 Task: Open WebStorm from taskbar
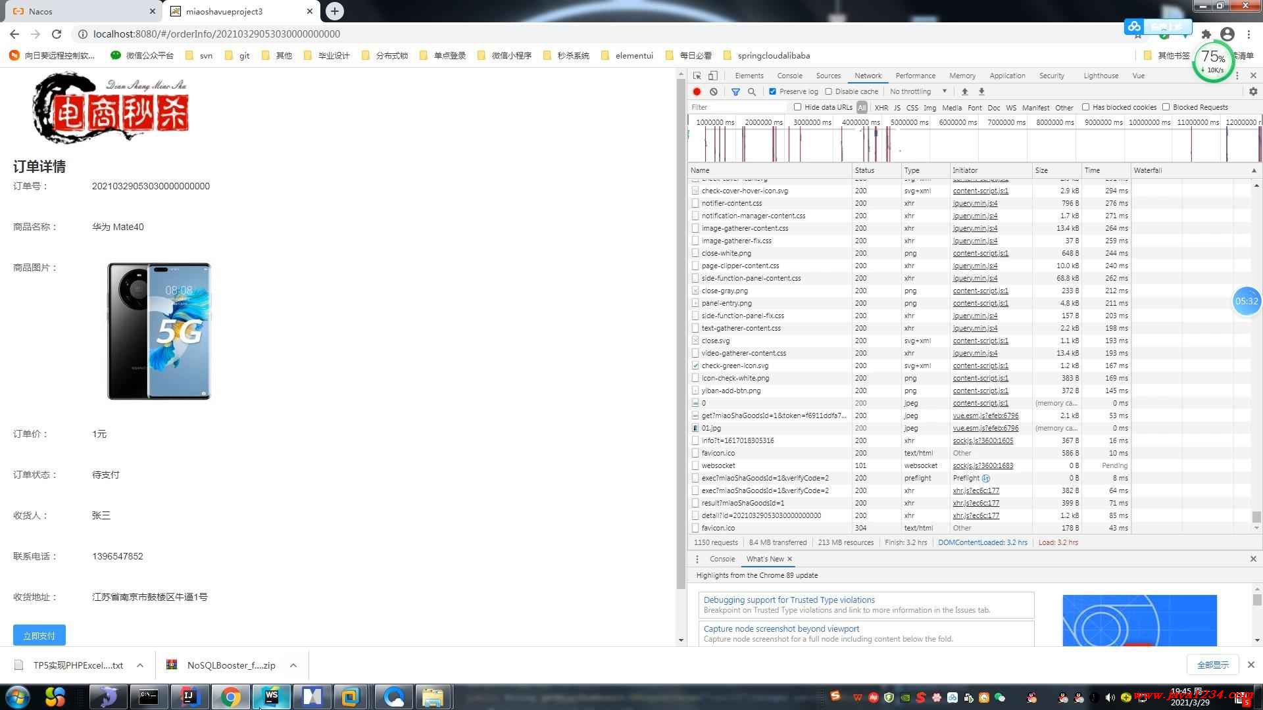click(272, 697)
